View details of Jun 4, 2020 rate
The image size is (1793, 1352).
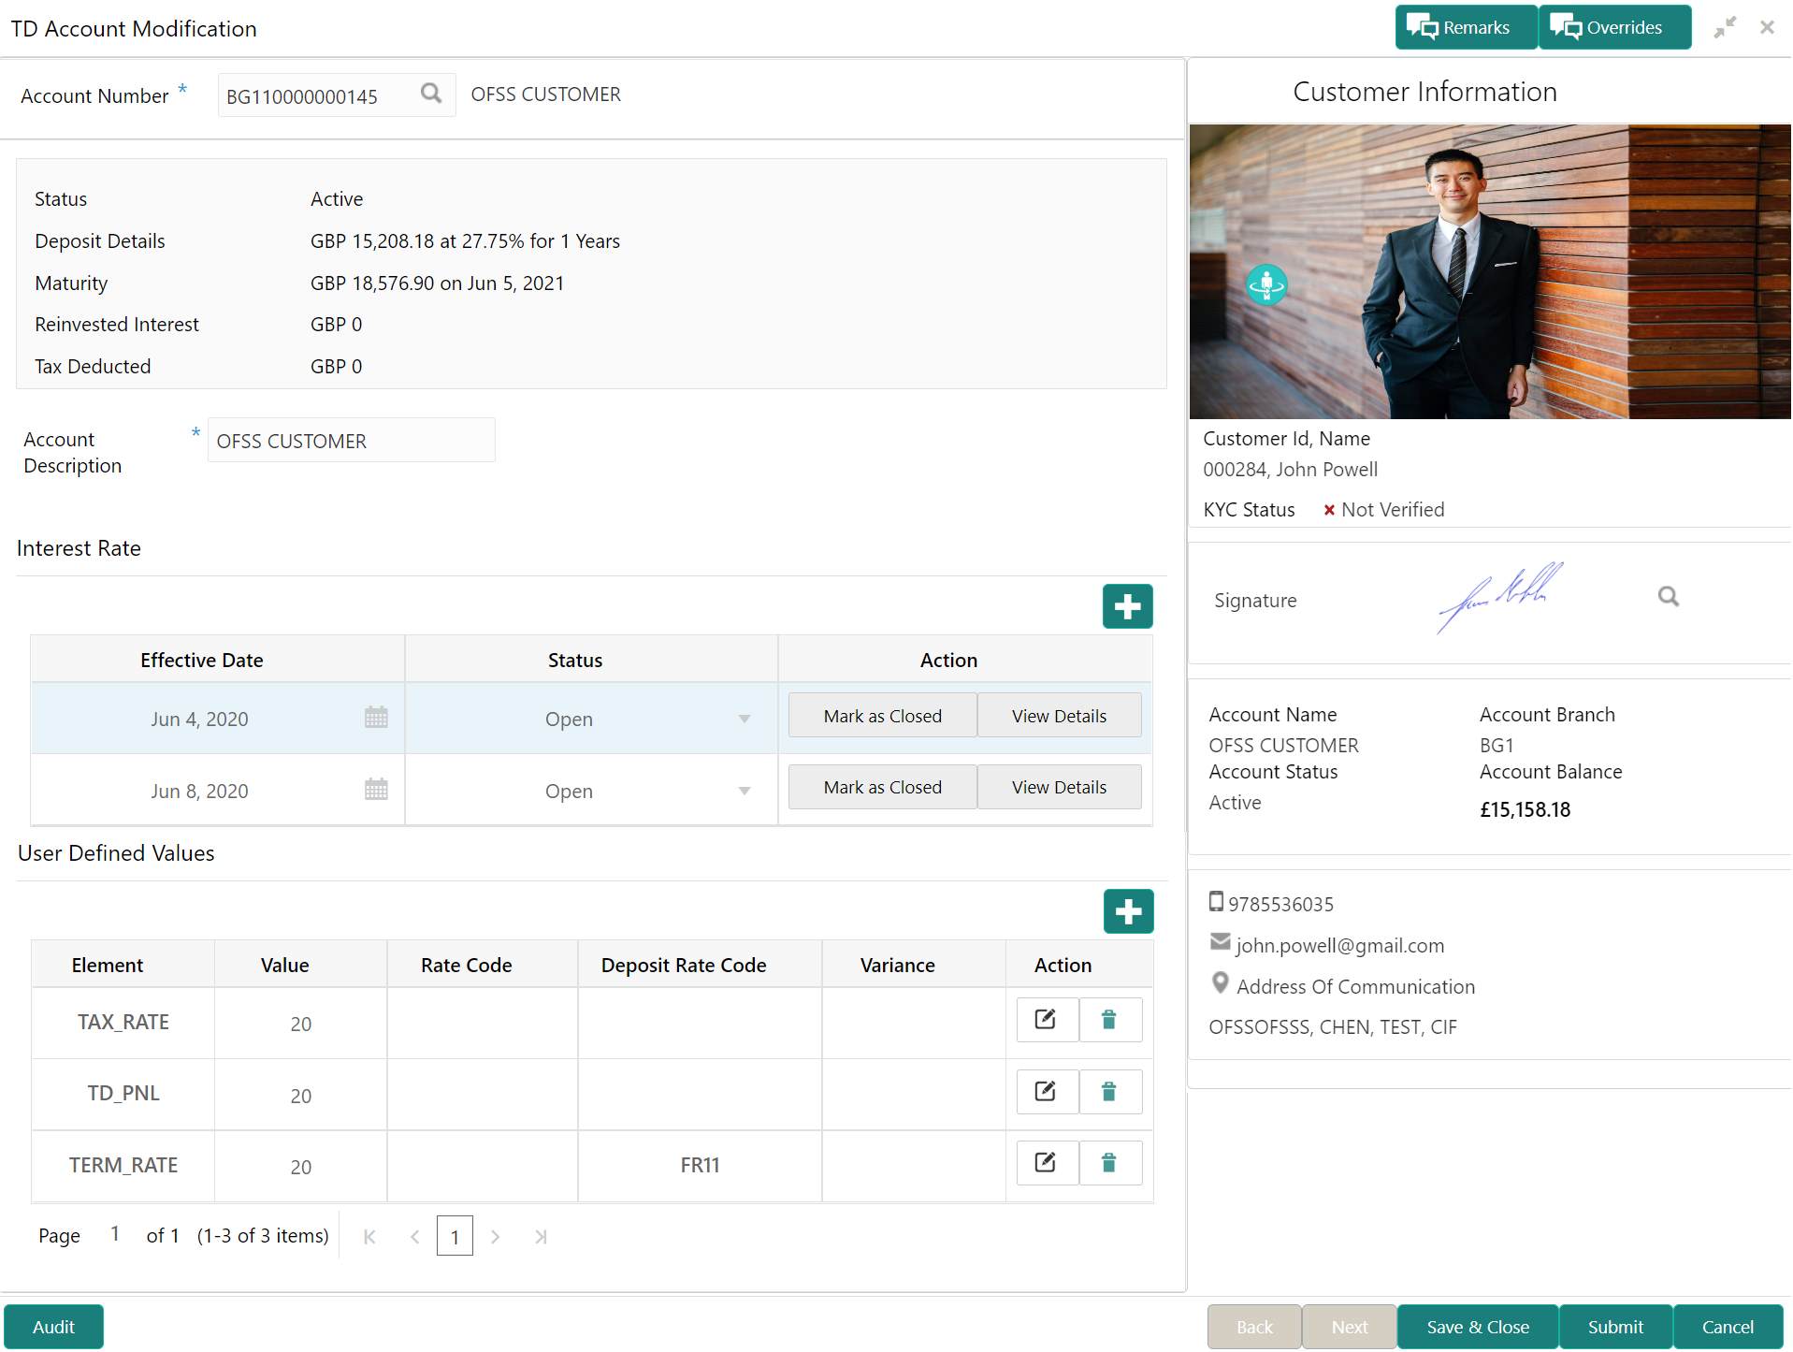pyautogui.click(x=1059, y=716)
